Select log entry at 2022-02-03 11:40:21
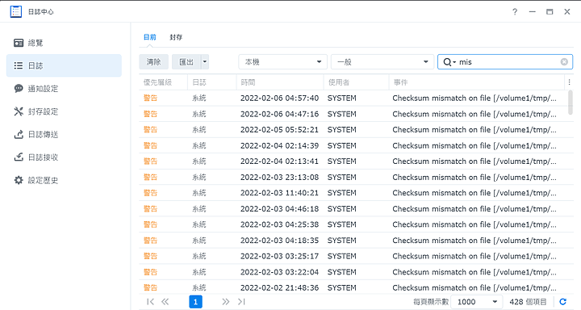Viewport: 581px width, 310px height. coord(353,193)
